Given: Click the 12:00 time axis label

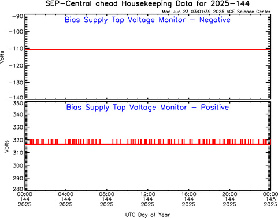Looking at the screenshot, I should tap(147, 194).
